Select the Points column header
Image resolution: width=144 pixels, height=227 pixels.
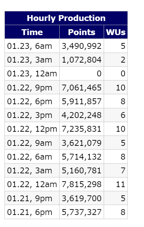pyautogui.click(x=82, y=32)
